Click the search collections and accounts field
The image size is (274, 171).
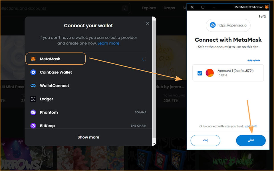[65, 8]
